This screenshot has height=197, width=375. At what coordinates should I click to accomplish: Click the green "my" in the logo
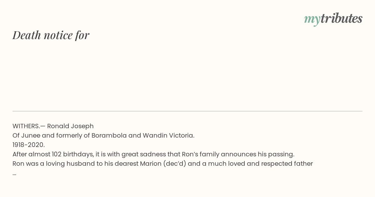[312, 20]
